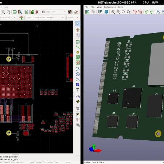Expand the Grid size dropdown
This screenshot has height=164, width=164.
[46, 17]
